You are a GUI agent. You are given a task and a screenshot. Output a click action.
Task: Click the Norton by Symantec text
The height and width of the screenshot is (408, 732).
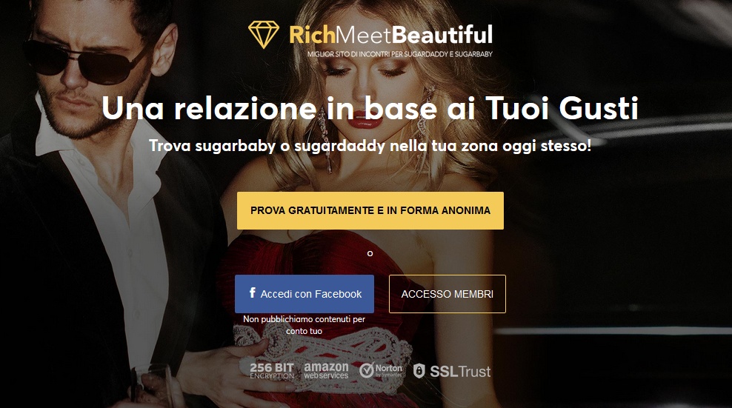pos(389,371)
